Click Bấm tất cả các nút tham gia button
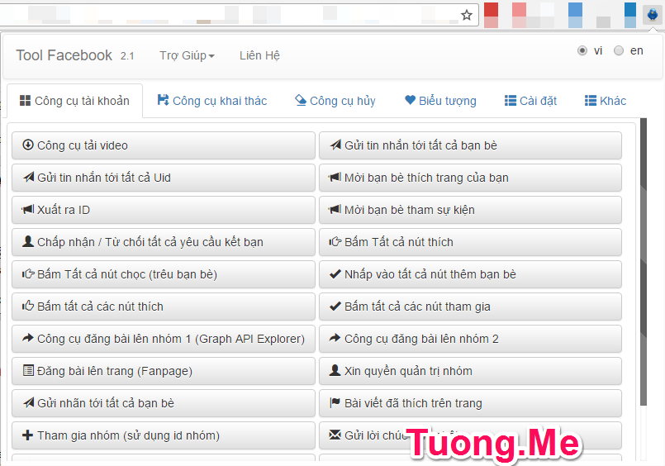 [x=470, y=307]
